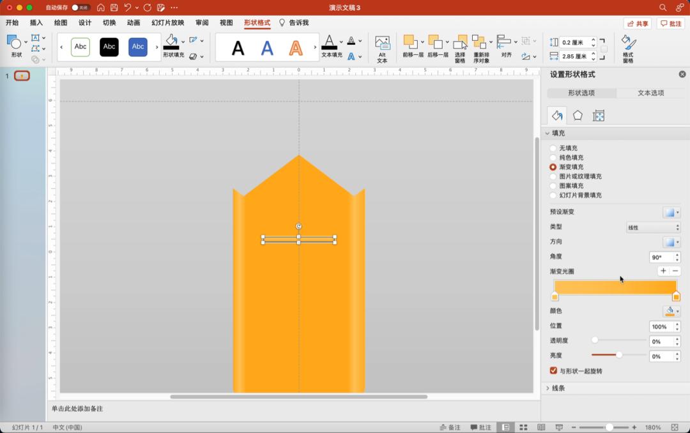The image size is (690, 433).
Task: Switch to slide sorter view icon
Action: pos(523,427)
